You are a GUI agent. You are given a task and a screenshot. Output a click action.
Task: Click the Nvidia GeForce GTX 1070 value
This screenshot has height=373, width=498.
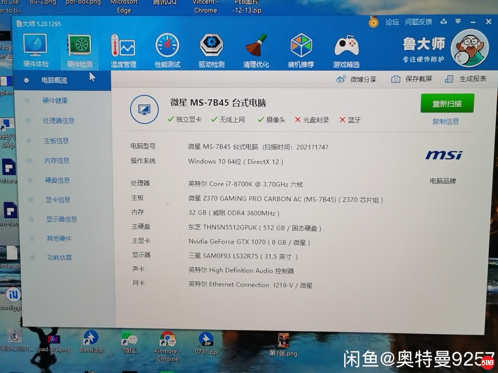click(249, 242)
